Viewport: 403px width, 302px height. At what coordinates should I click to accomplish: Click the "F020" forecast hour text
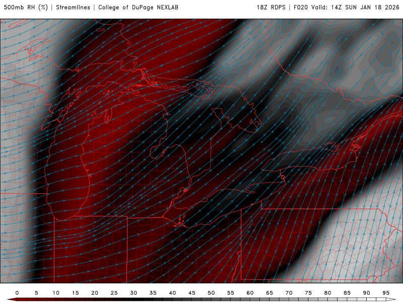click(300, 7)
